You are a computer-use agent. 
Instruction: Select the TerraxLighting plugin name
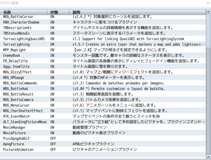(16, 44)
